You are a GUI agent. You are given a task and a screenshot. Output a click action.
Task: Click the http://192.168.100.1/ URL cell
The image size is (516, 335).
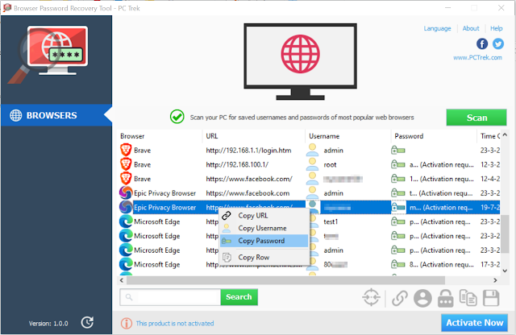coord(237,165)
